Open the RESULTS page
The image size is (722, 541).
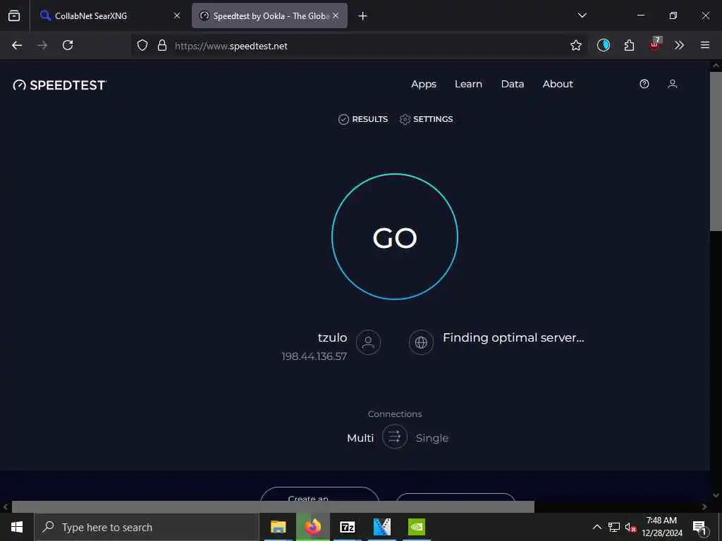[x=363, y=119]
